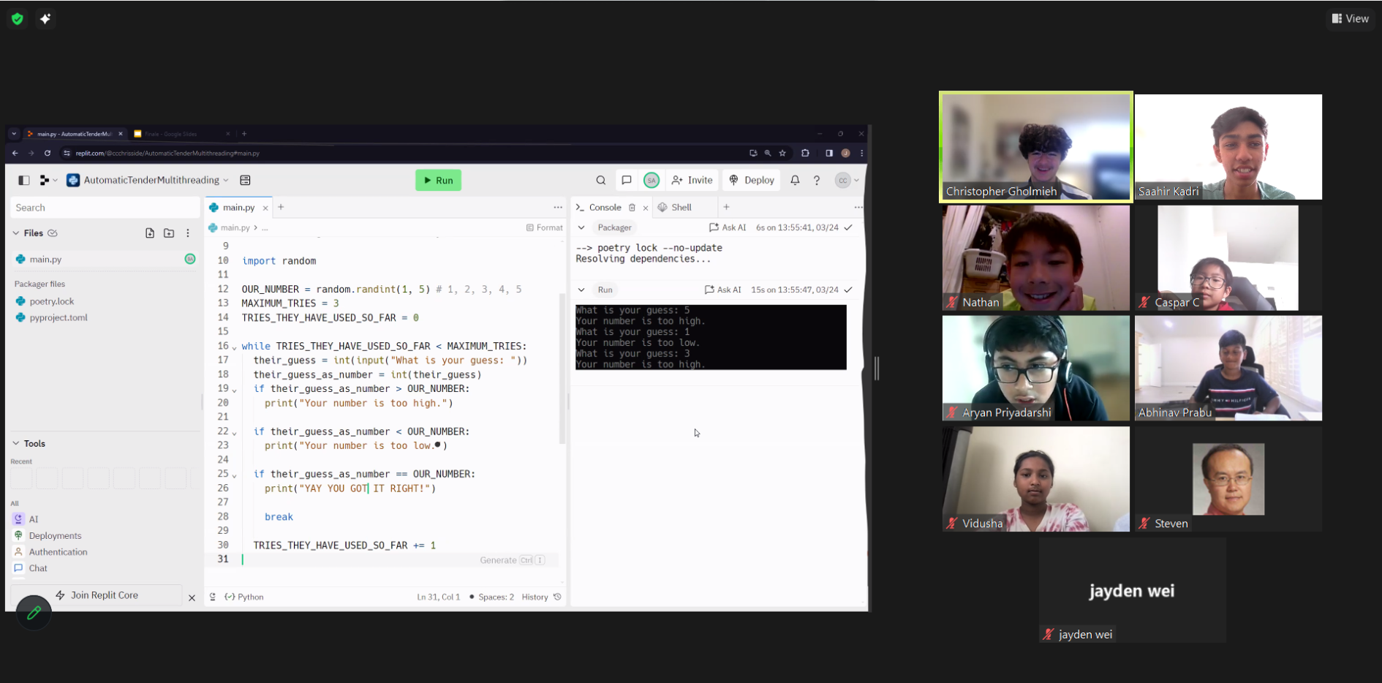Click the Search files input field

click(x=105, y=208)
